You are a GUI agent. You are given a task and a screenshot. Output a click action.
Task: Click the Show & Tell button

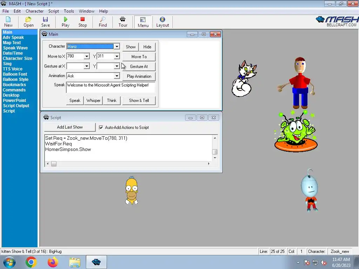coord(139,101)
